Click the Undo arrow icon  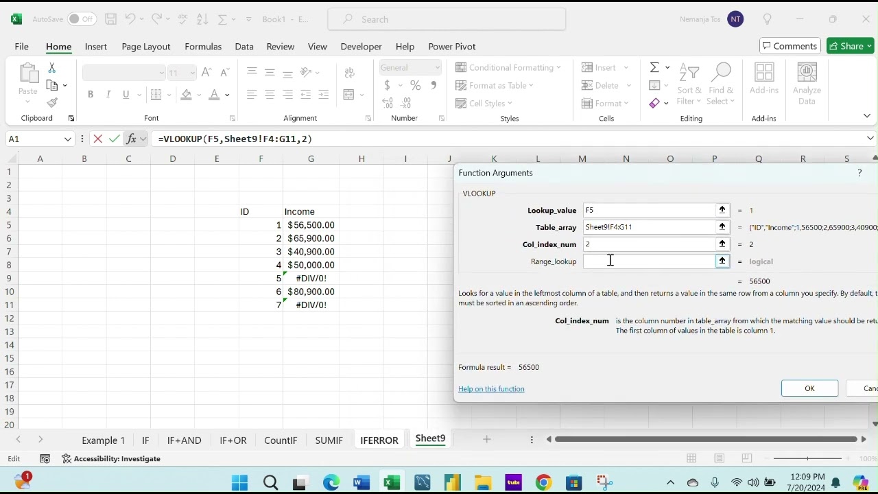click(130, 19)
